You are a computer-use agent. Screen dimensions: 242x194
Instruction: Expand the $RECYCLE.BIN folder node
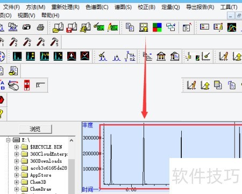(17, 147)
